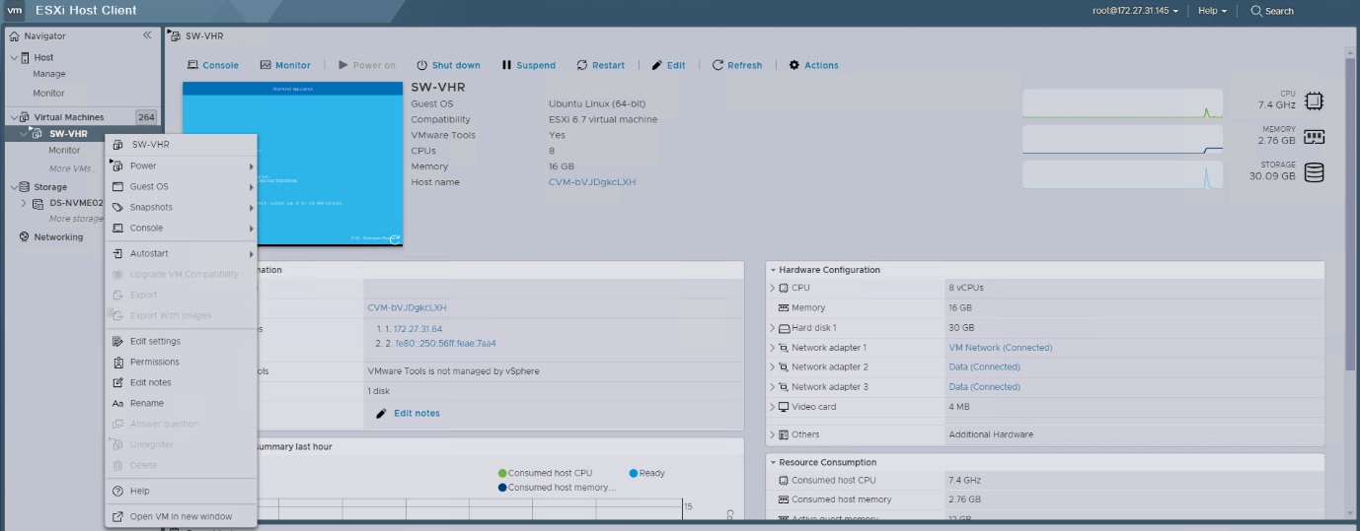Image resolution: width=1360 pixels, height=531 pixels.
Task: Click the 172.27.31.64 IP address link
Action: 418,329
